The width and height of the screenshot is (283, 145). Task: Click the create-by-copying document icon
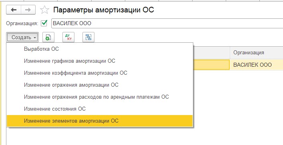click(x=48, y=37)
